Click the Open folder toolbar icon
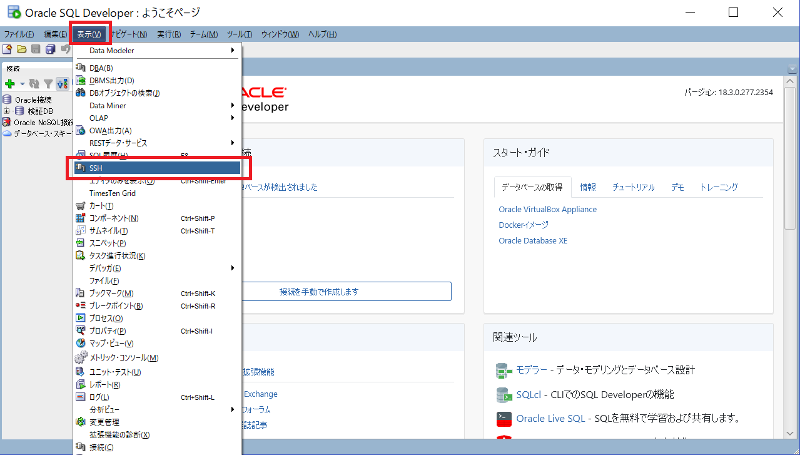Image resolution: width=800 pixels, height=455 pixels. tap(22, 49)
